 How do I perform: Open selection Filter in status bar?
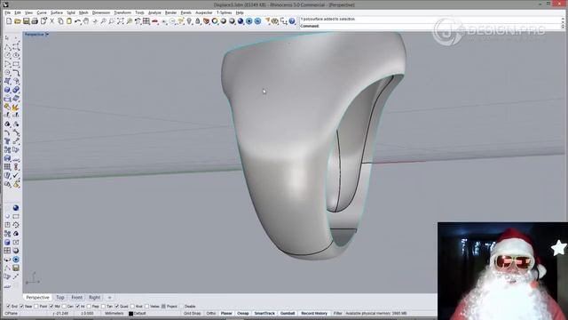[x=337, y=314]
